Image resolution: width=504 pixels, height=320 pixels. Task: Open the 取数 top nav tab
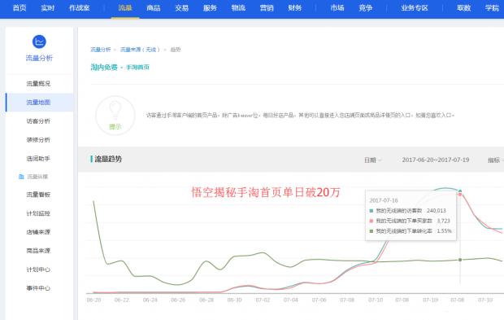[464, 8]
